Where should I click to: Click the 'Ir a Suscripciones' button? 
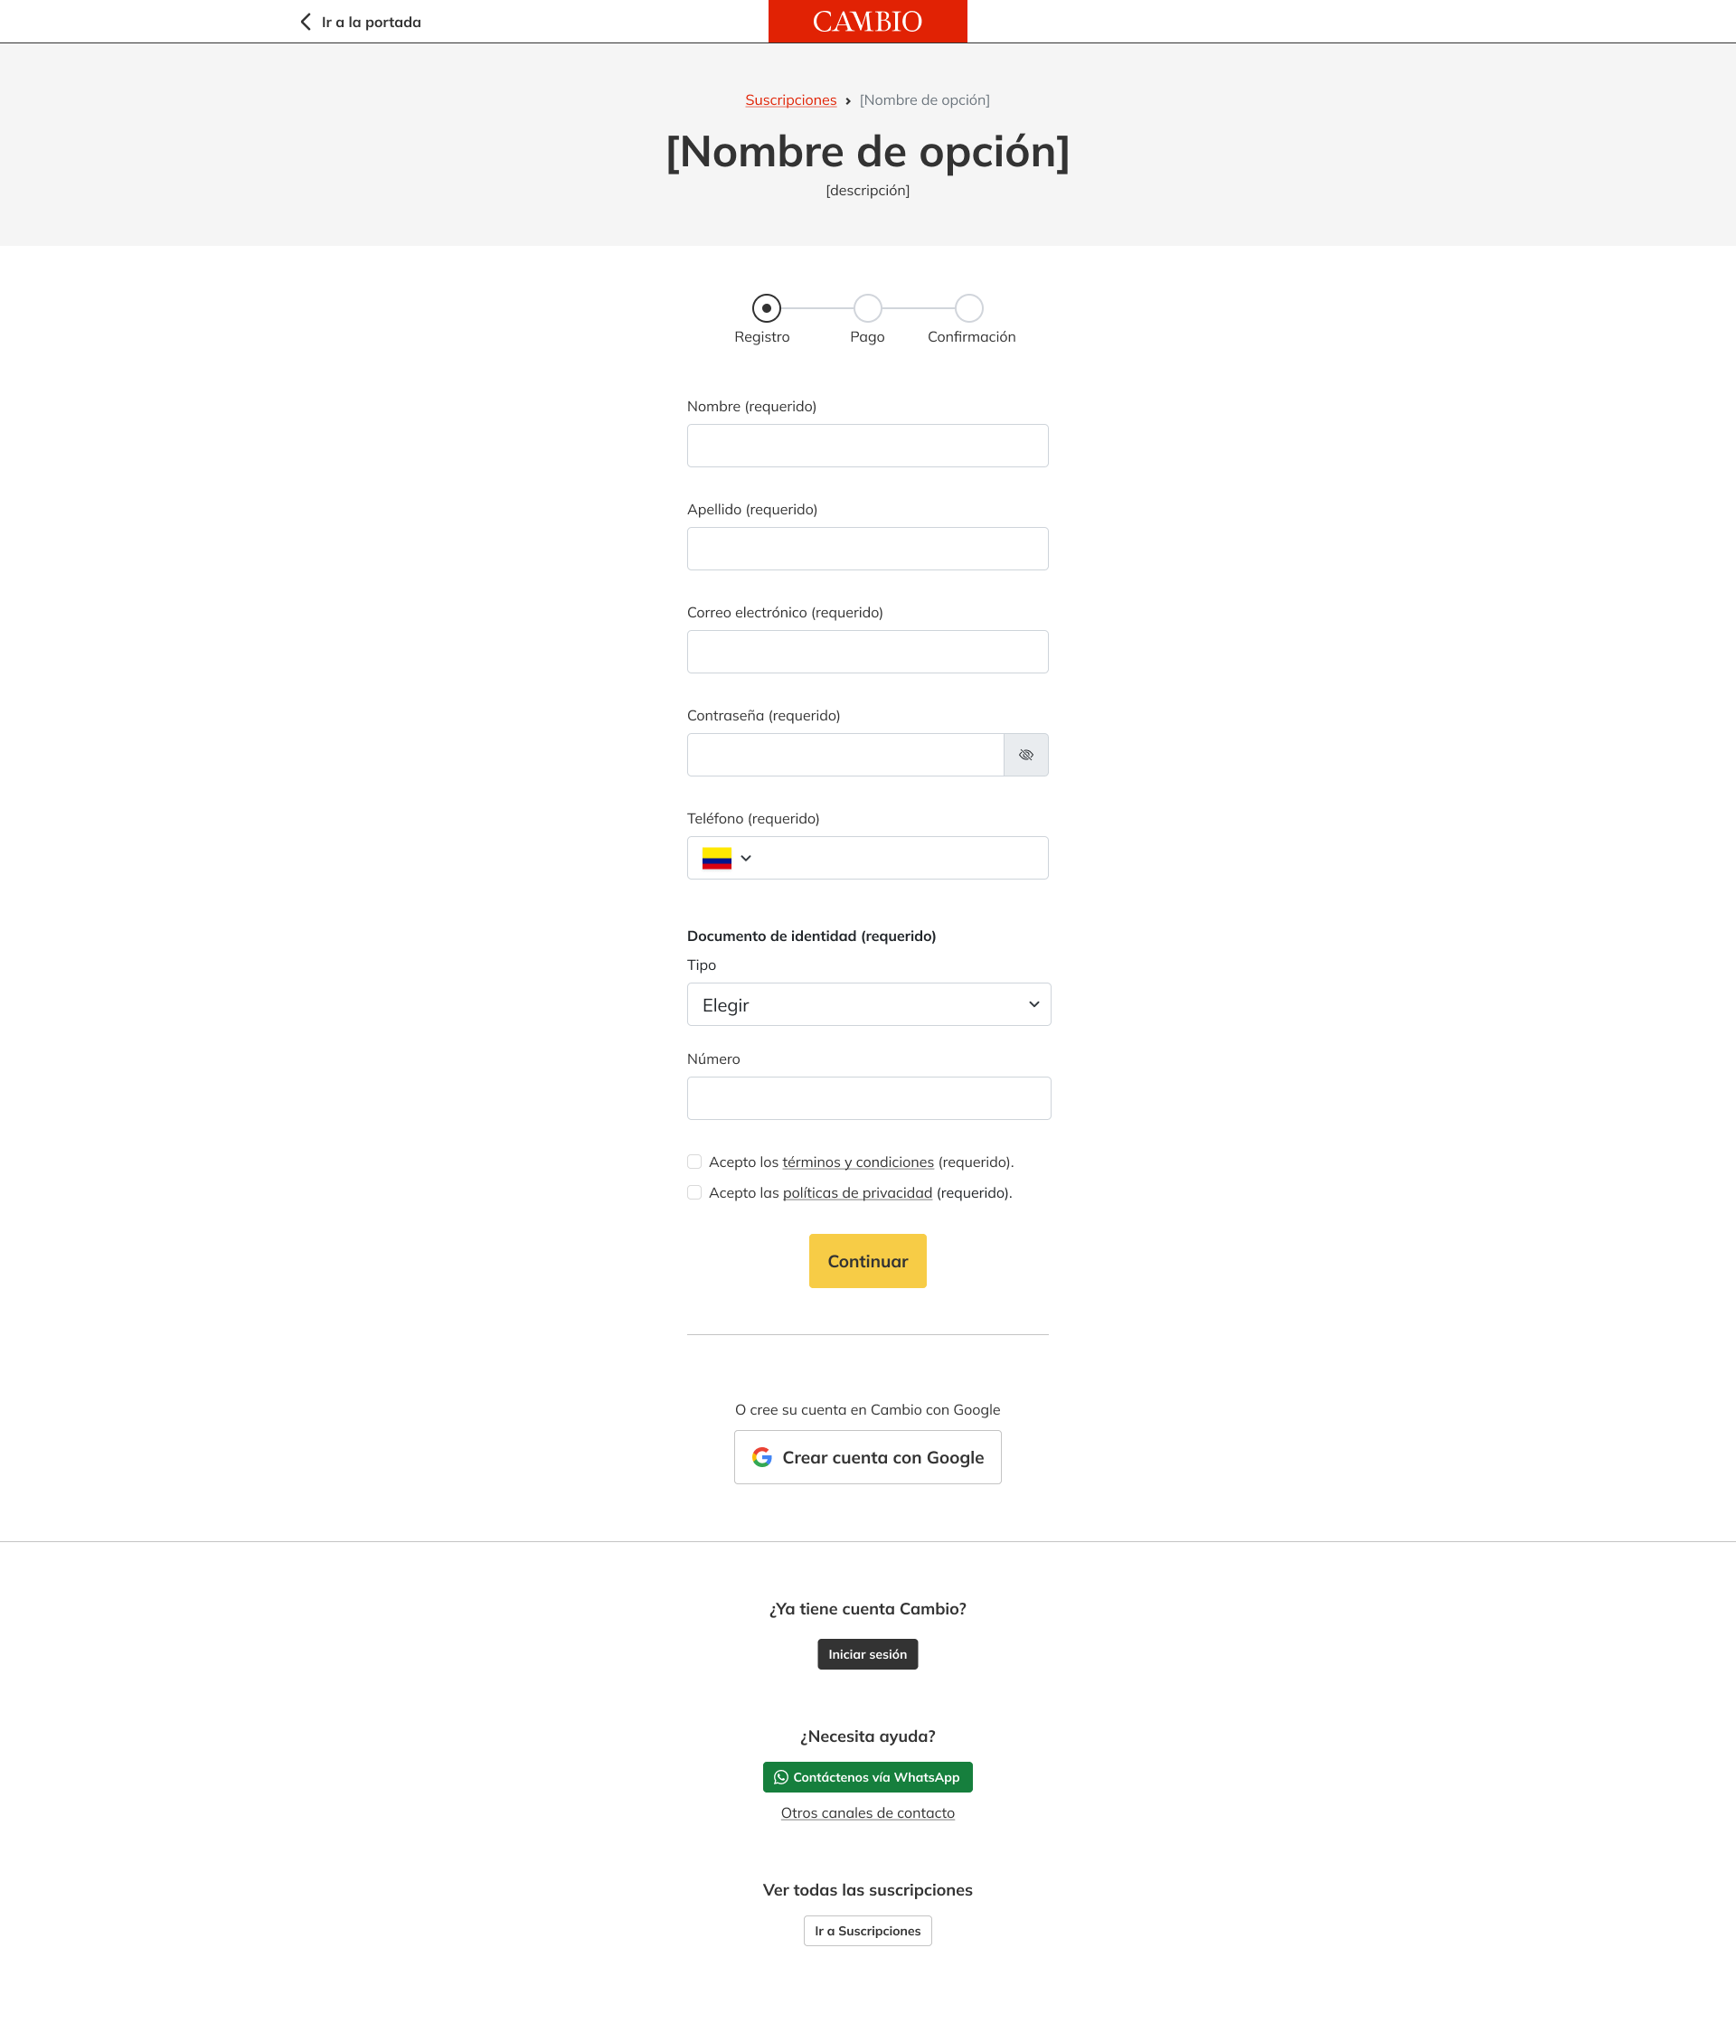(867, 1930)
